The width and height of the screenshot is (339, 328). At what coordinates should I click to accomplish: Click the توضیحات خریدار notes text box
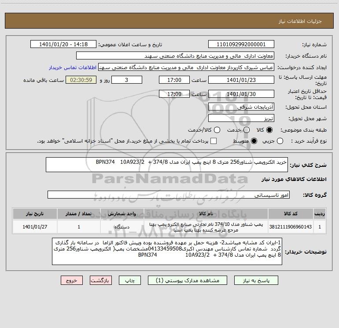tap(167, 251)
